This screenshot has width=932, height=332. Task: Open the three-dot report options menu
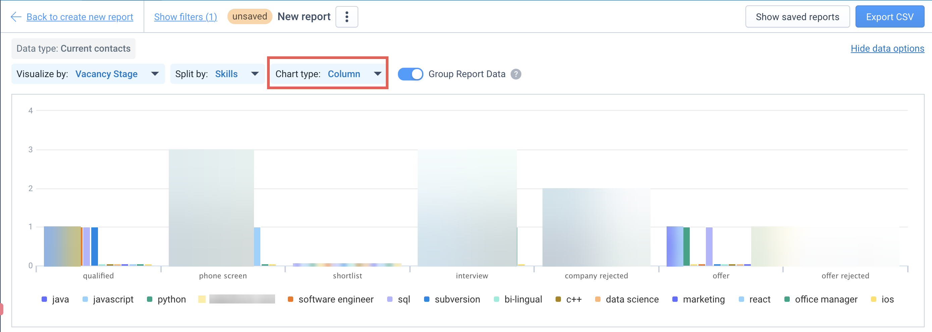click(x=347, y=17)
